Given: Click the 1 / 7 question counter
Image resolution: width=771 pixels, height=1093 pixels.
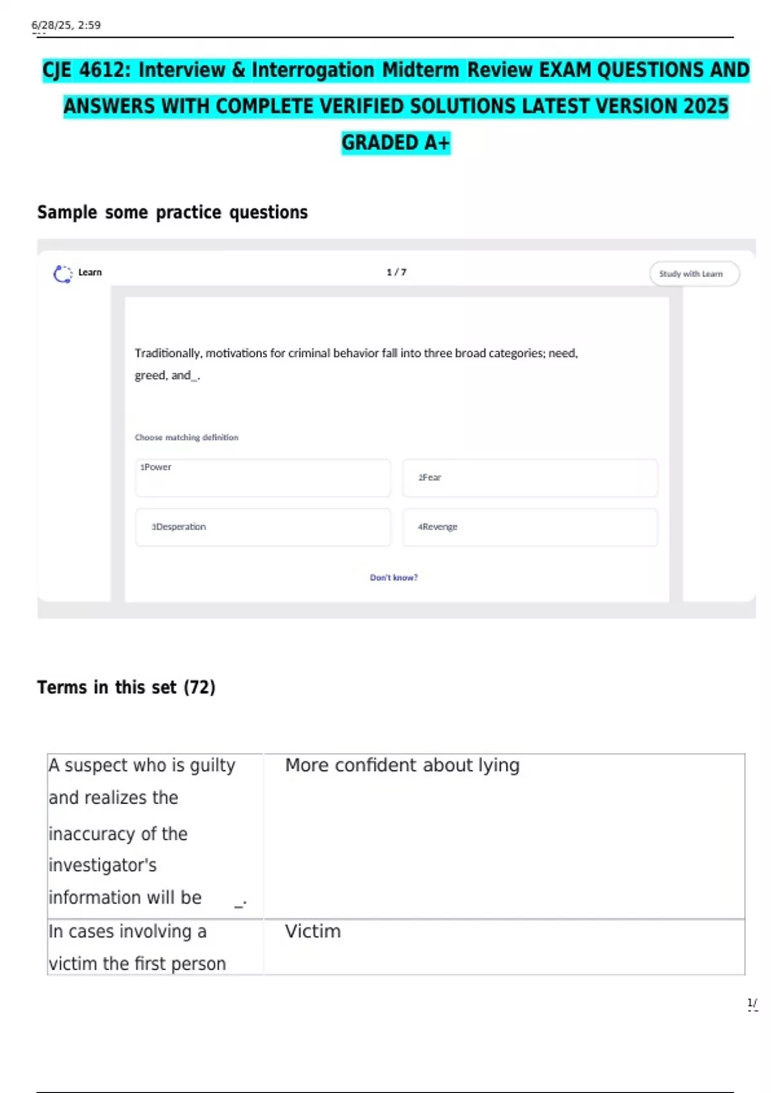Looking at the screenshot, I should [396, 272].
